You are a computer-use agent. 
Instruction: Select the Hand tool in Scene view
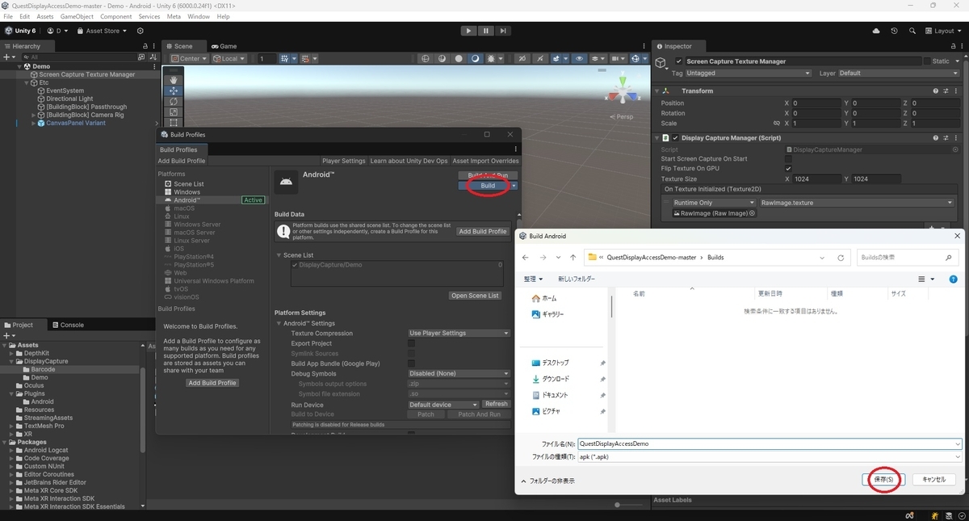174,80
